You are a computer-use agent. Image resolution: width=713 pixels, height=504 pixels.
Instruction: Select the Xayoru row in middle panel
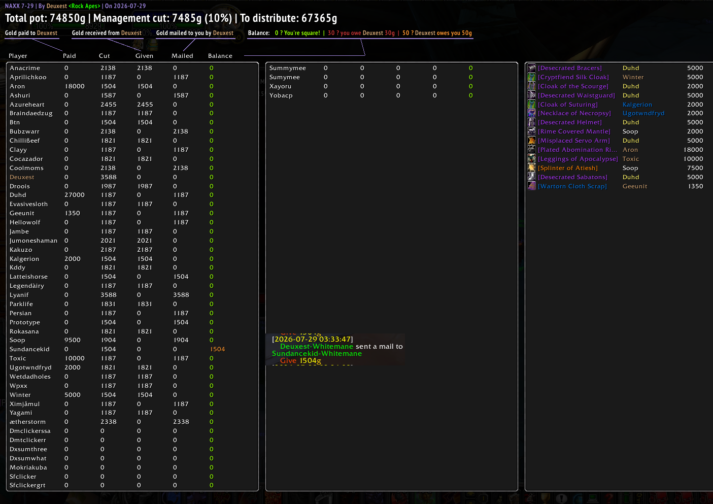tap(392, 86)
